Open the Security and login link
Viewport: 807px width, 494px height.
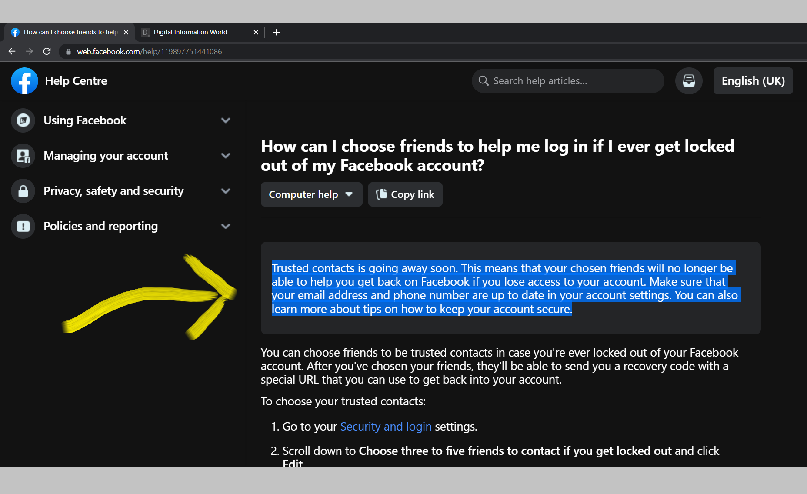386,427
